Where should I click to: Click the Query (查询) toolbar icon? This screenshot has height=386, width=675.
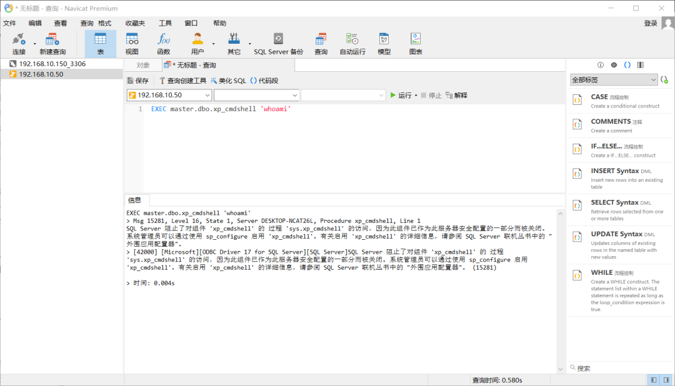coord(321,44)
